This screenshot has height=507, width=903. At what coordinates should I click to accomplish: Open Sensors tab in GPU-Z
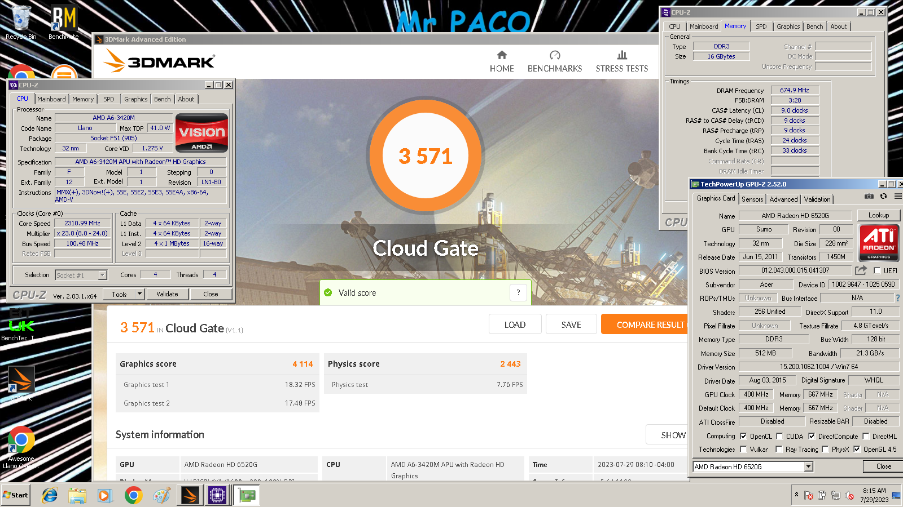[x=752, y=199]
